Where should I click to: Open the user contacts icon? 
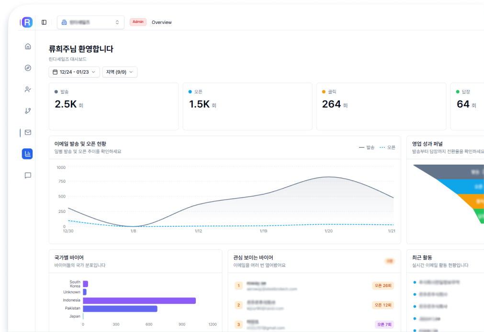pyautogui.click(x=28, y=89)
